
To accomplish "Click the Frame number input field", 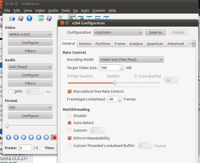I will [25, 148].
